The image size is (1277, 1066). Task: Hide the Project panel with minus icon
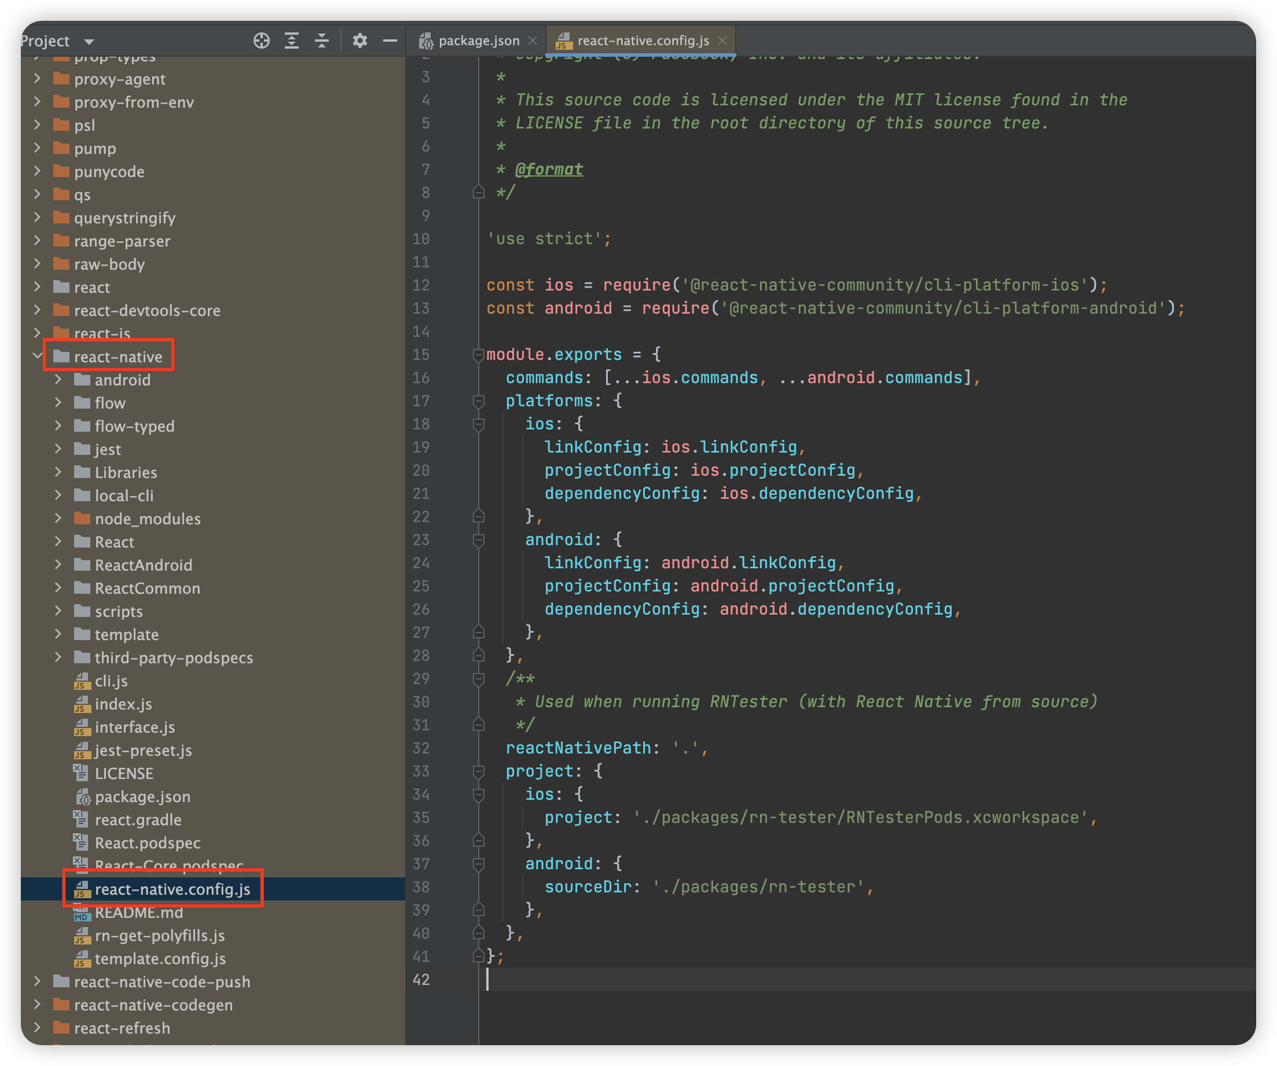[390, 41]
